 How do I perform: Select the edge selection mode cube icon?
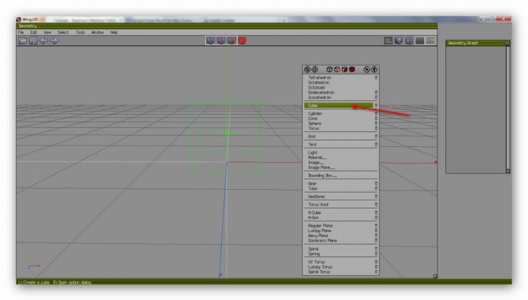221,41
